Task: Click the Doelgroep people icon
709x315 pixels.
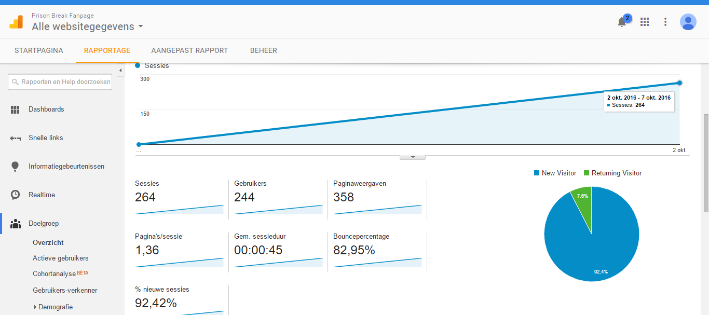Action: (x=16, y=224)
